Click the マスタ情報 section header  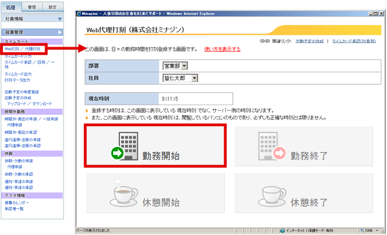coord(32,196)
